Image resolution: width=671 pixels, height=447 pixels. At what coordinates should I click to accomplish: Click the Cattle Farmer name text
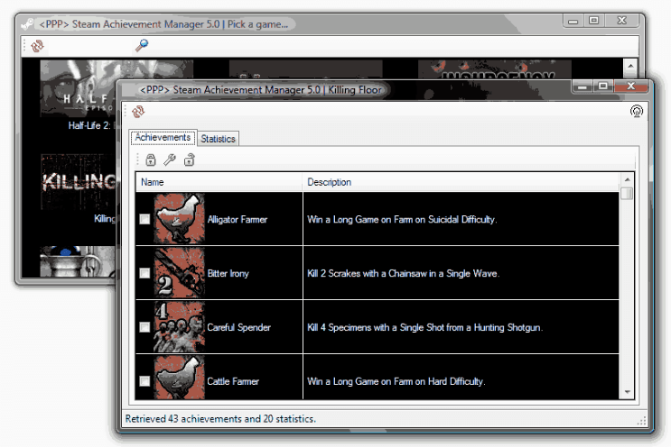pos(233,381)
